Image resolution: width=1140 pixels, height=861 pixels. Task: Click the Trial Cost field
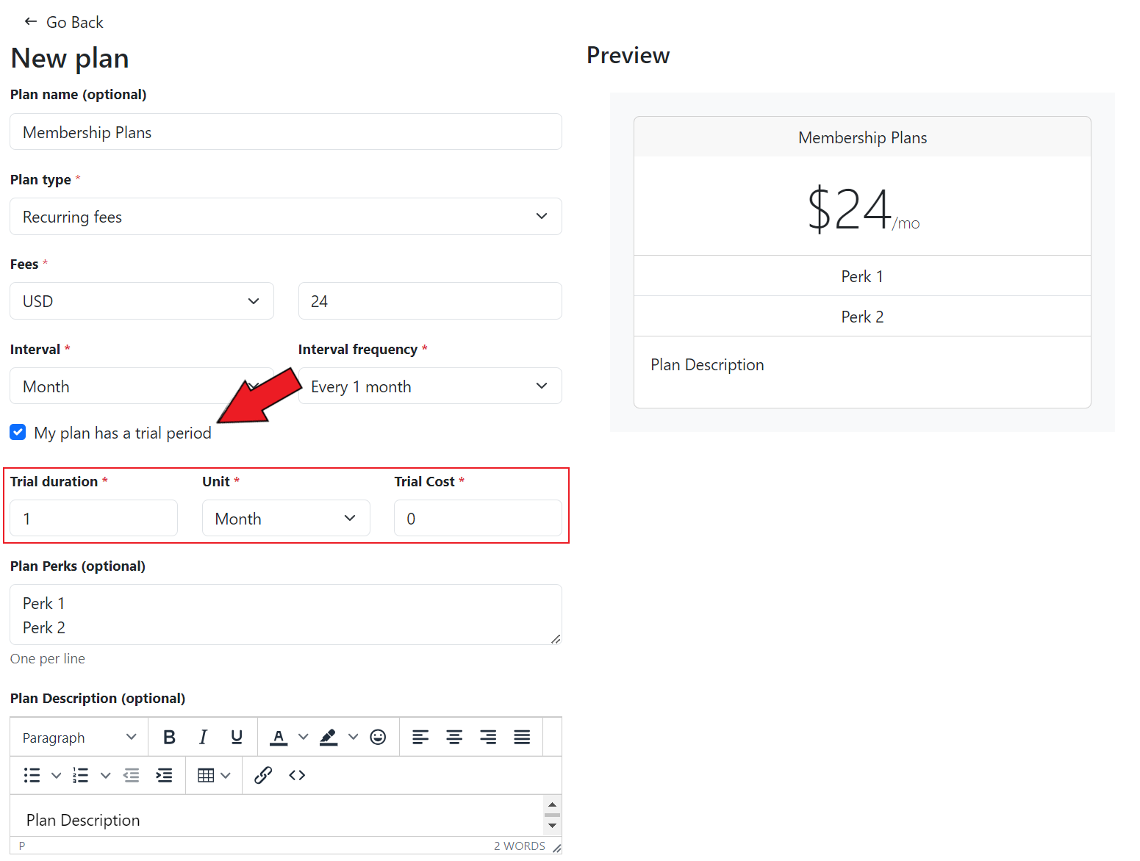tap(478, 519)
